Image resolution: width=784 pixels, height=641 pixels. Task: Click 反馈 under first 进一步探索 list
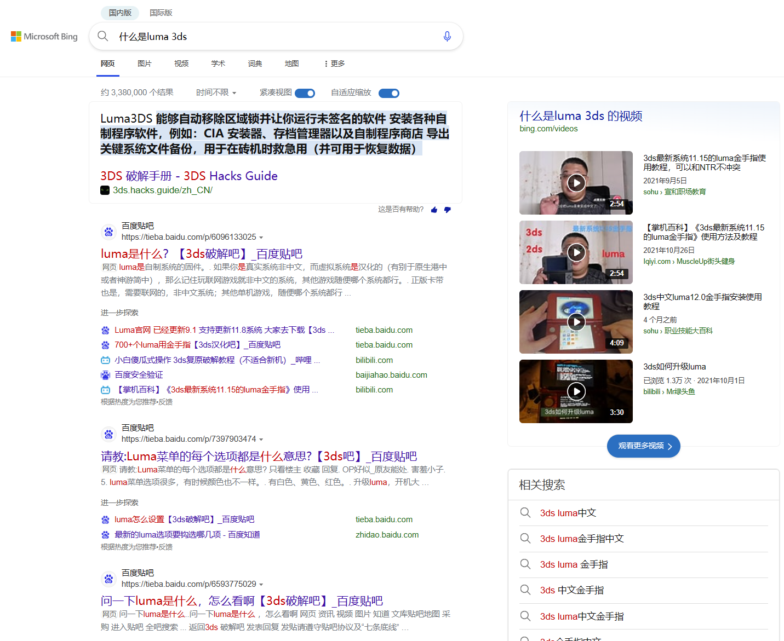coord(165,402)
